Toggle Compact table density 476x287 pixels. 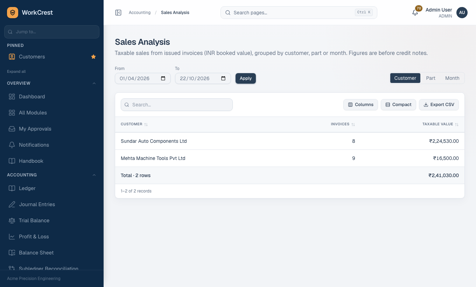click(x=398, y=105)
